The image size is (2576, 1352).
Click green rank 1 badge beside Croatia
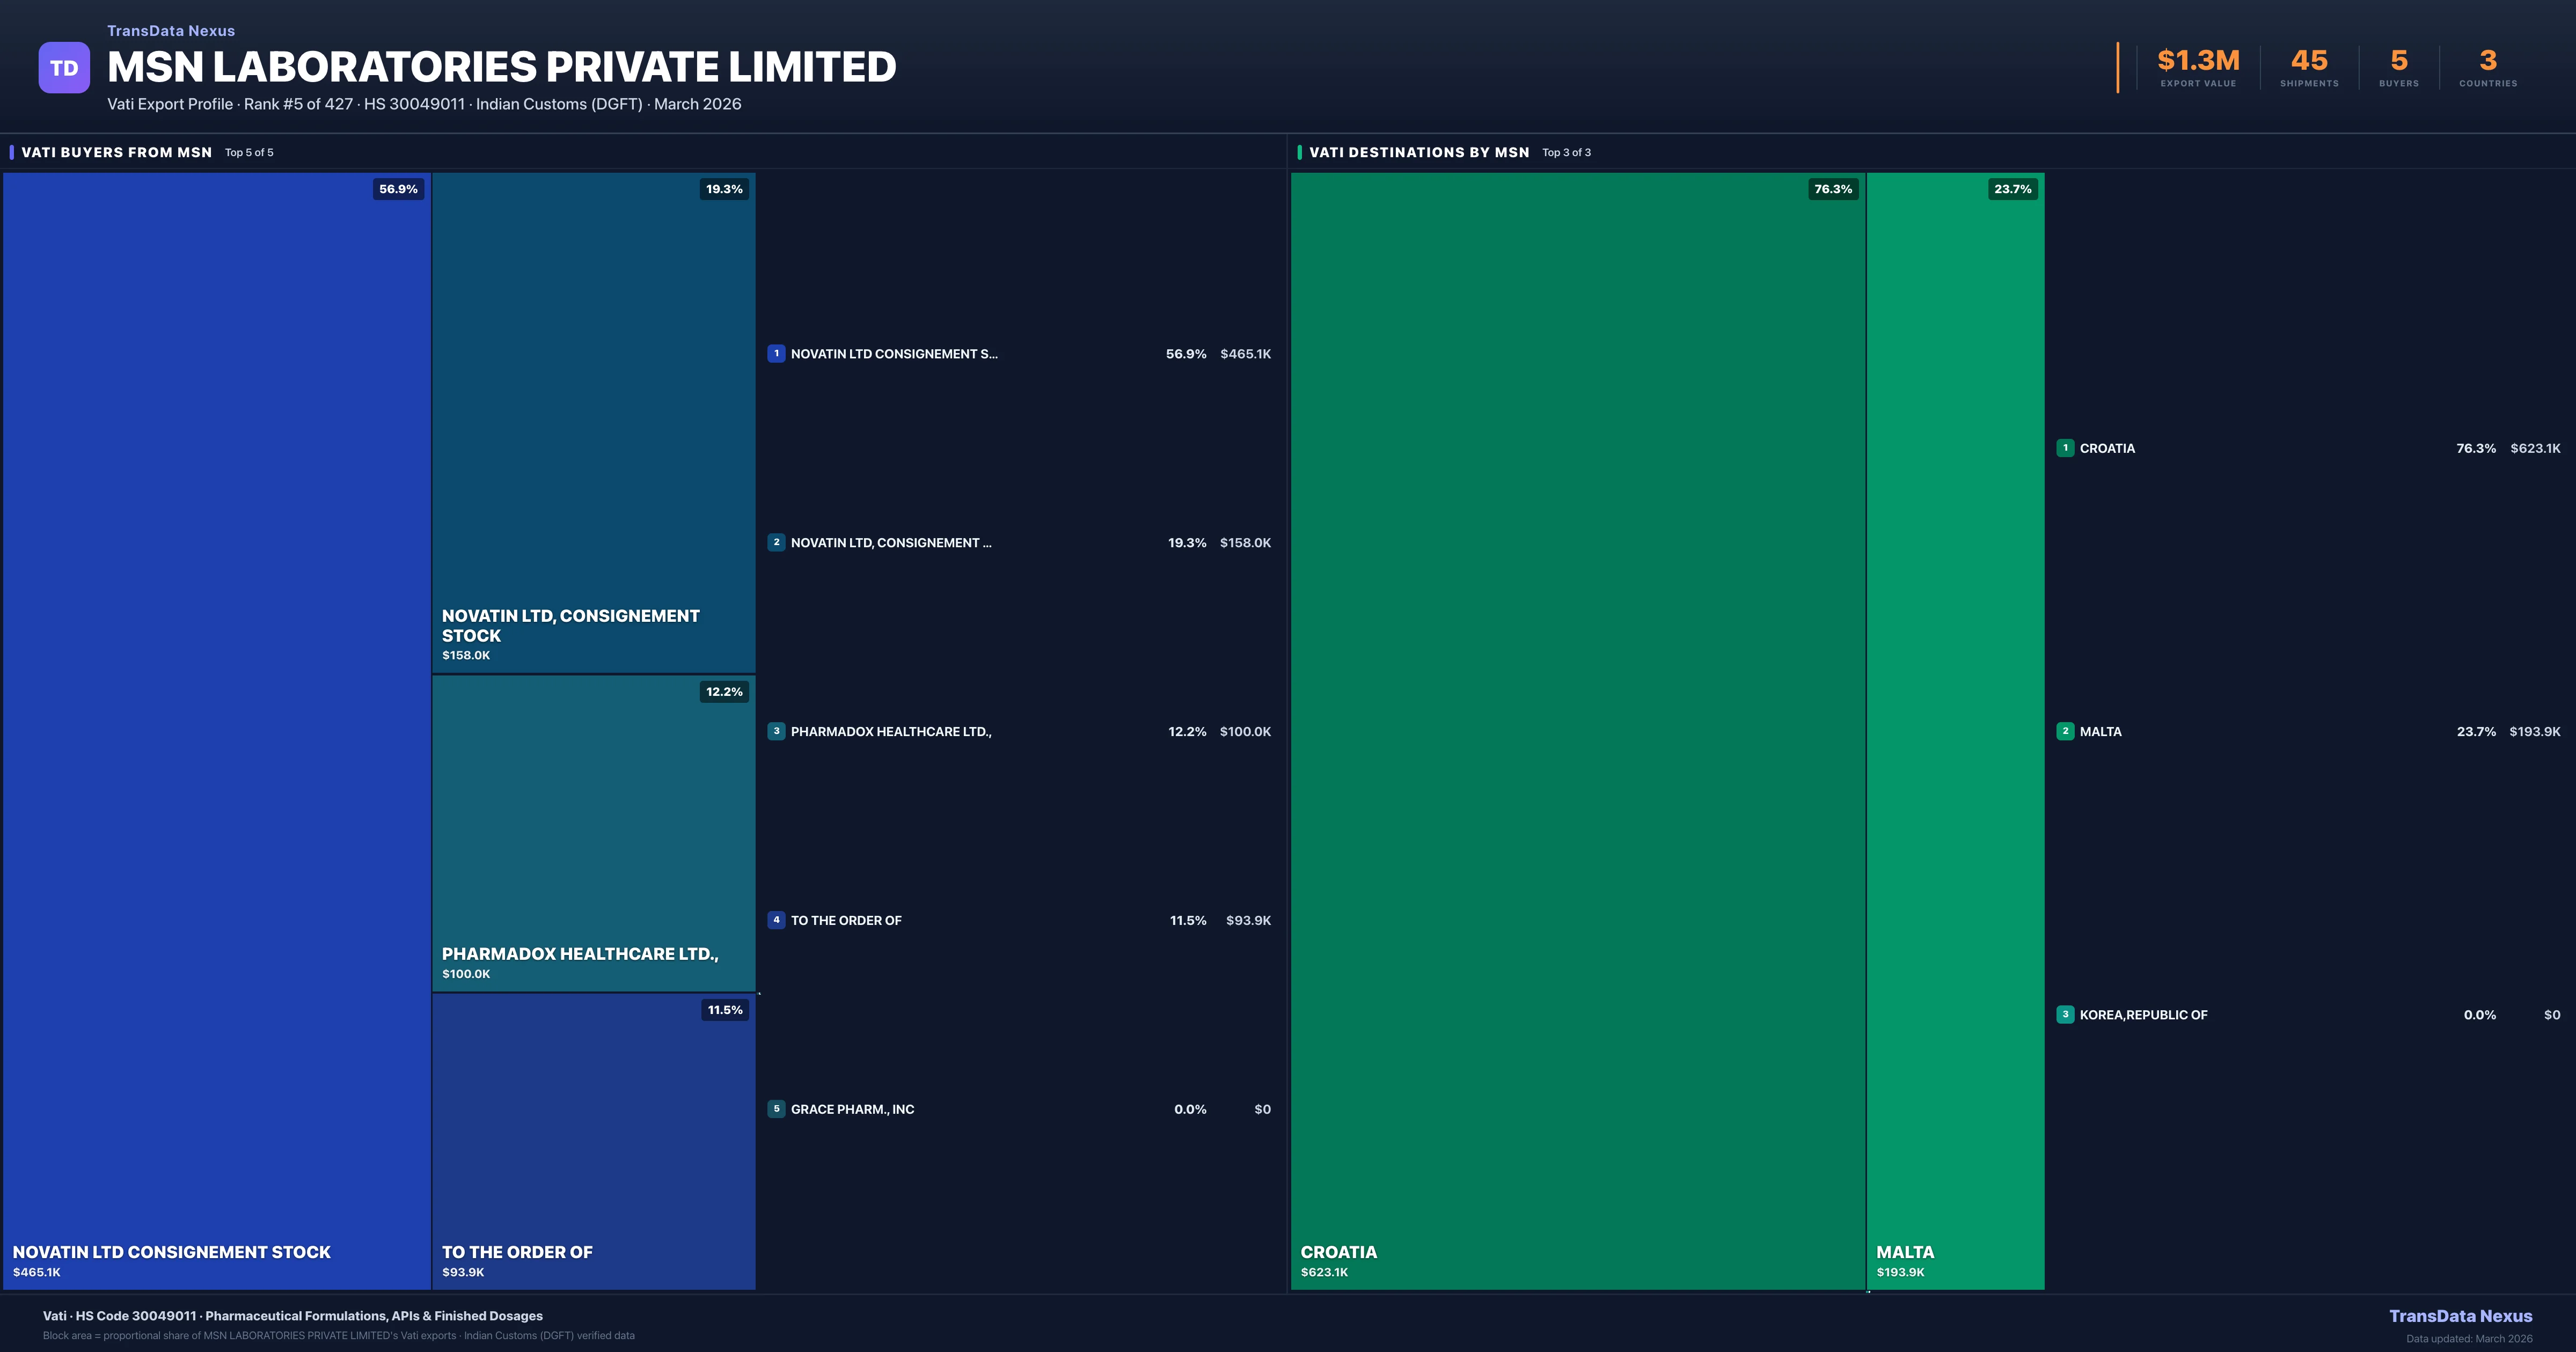coord(2065,448)
